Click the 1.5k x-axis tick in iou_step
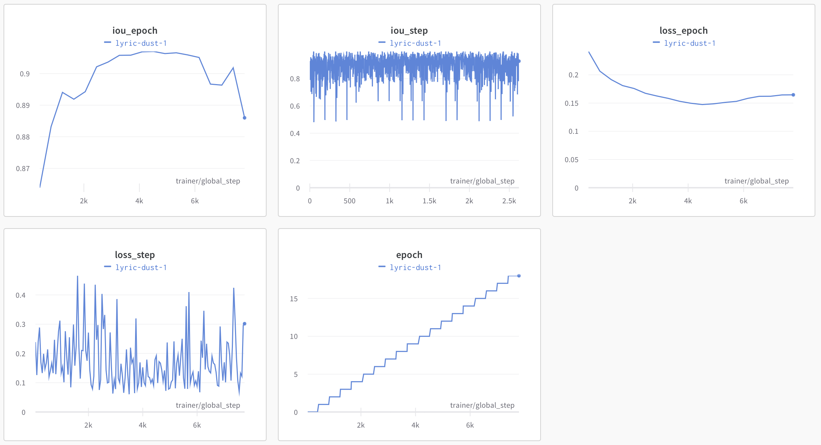 [x=429, y=201]
